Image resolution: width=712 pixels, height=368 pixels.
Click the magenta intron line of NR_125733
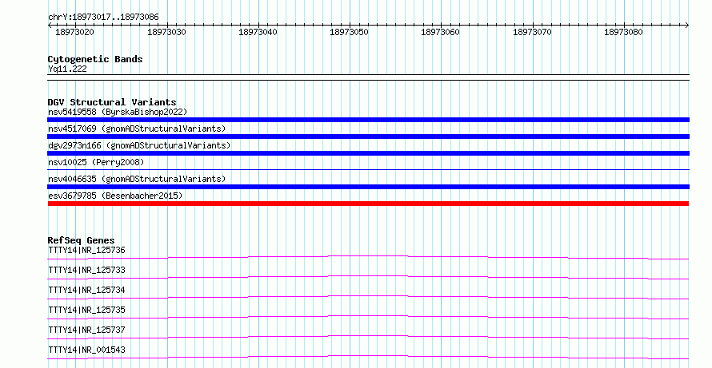[x=368, y=276]
